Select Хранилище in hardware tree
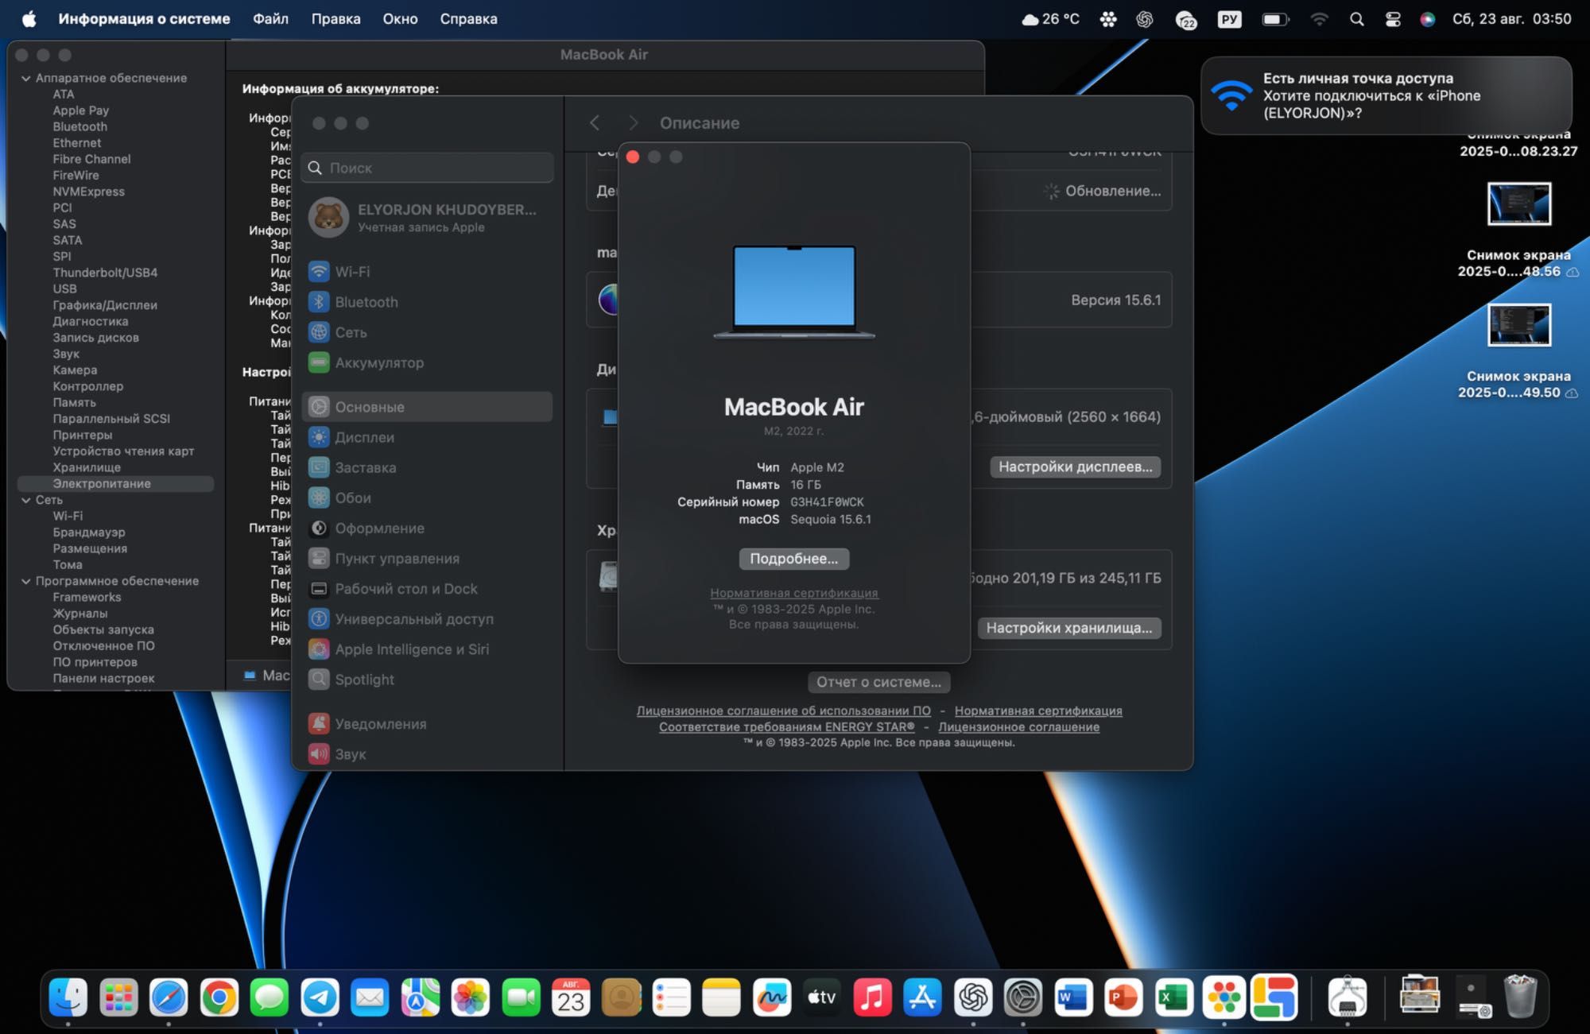The height and width of the screenshot is (1034, 1590). coord(87,467)
